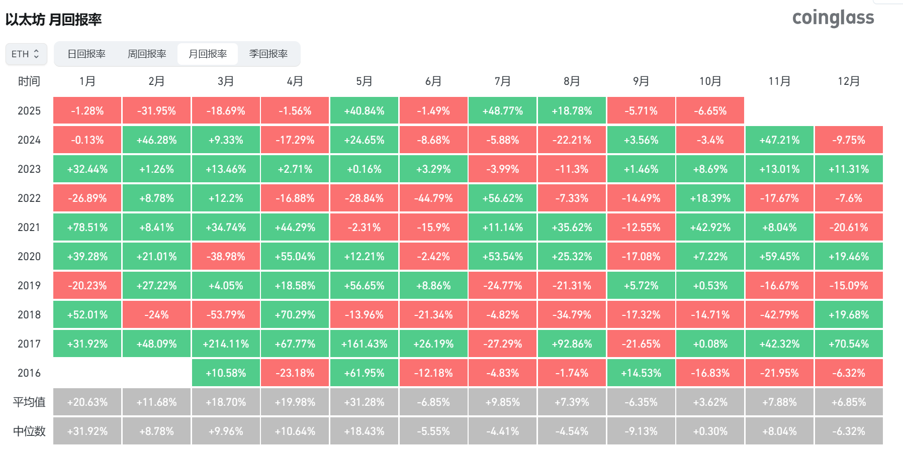
Task: Click the 平均值 row label
Action: 29,402
